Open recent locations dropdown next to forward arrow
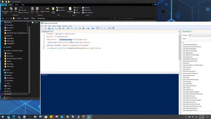Image resolution: width=211 pixels, height=119 pixels. 9,19
